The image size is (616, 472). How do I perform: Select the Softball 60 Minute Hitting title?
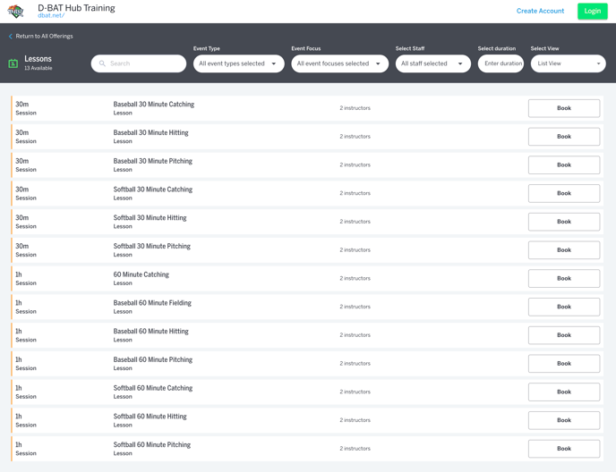coord(150,417)
